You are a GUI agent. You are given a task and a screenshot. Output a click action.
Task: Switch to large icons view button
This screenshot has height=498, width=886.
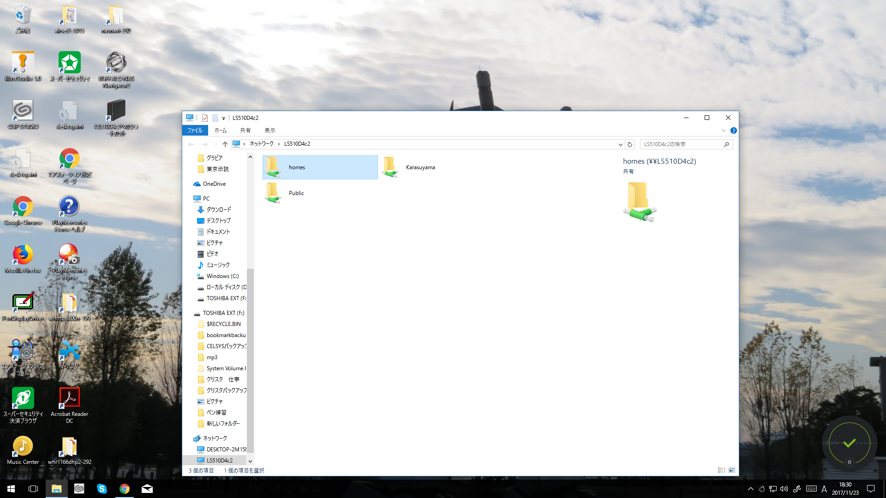pyautogui.click(x=732, y=470)
